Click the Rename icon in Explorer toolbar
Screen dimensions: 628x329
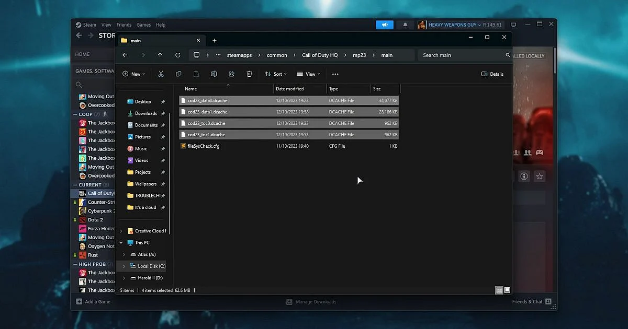[214, 74]
